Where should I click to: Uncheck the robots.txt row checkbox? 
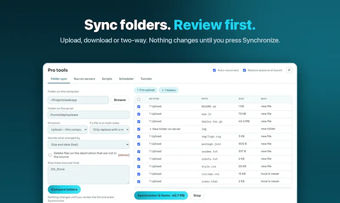(139, 159)
